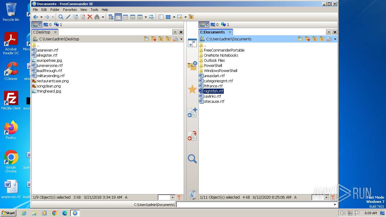
Task: Open the Folder menu
Action: 55,10
